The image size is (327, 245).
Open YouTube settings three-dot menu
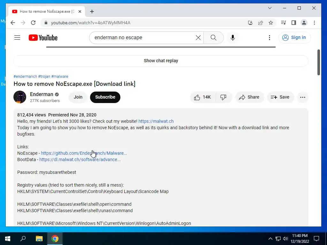(x=270, y=38)
